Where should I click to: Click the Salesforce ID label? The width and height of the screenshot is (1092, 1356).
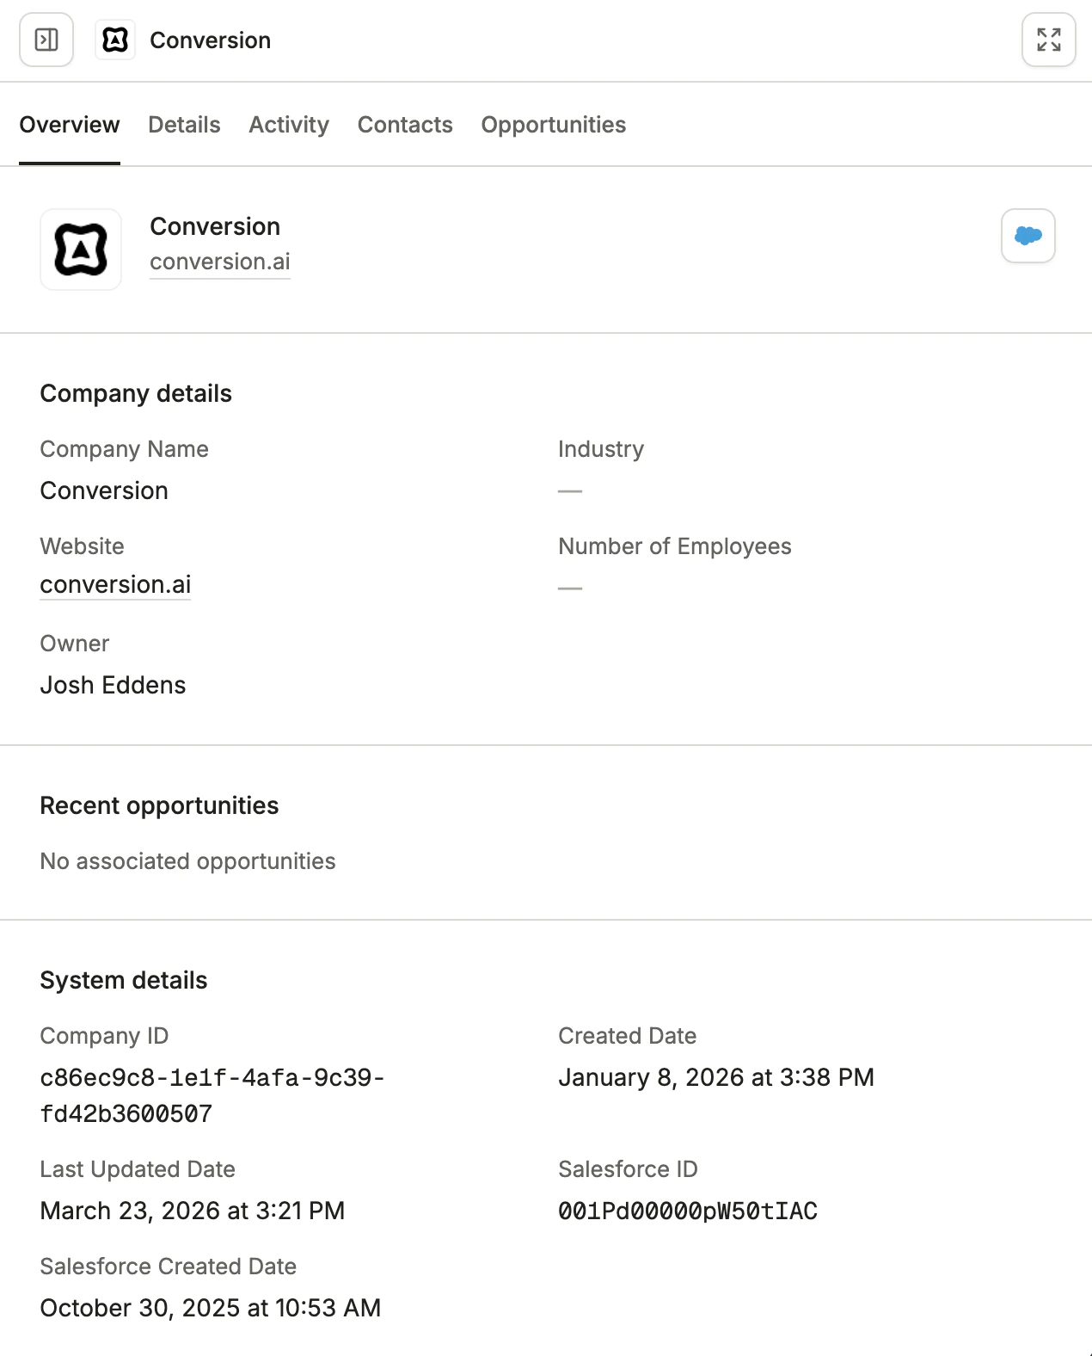[x=628, y=1169]
